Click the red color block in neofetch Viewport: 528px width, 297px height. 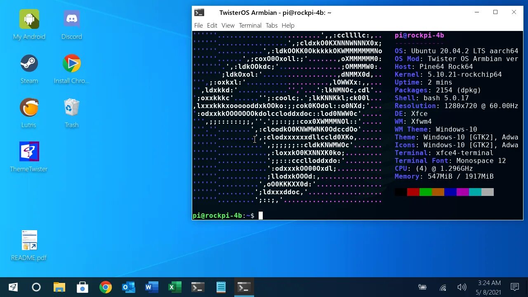tap(413, 192)
